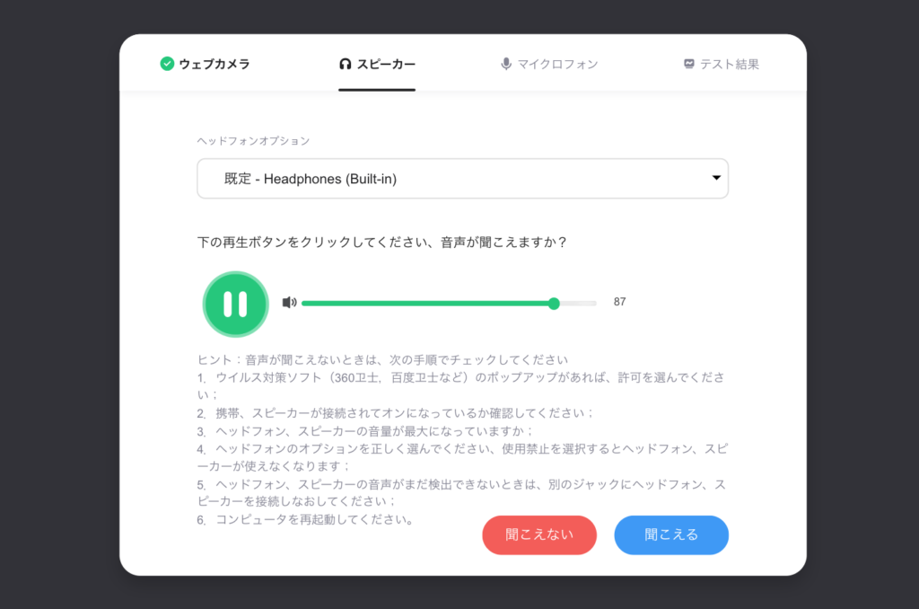919x609 pixels.
Task: Click the テスト結果 chart icon
Action: point(689,64)
